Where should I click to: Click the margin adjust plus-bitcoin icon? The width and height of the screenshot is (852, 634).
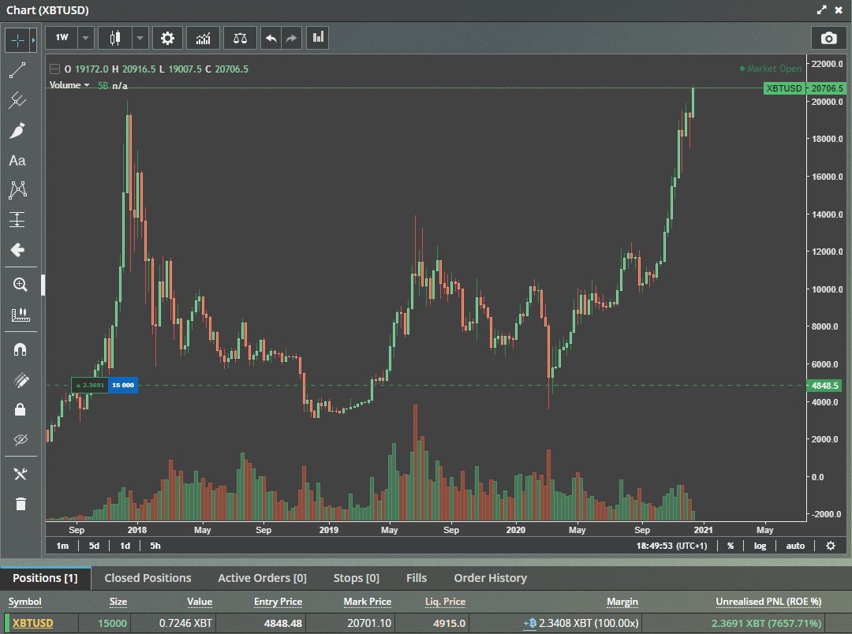click(x=530, y=624)
